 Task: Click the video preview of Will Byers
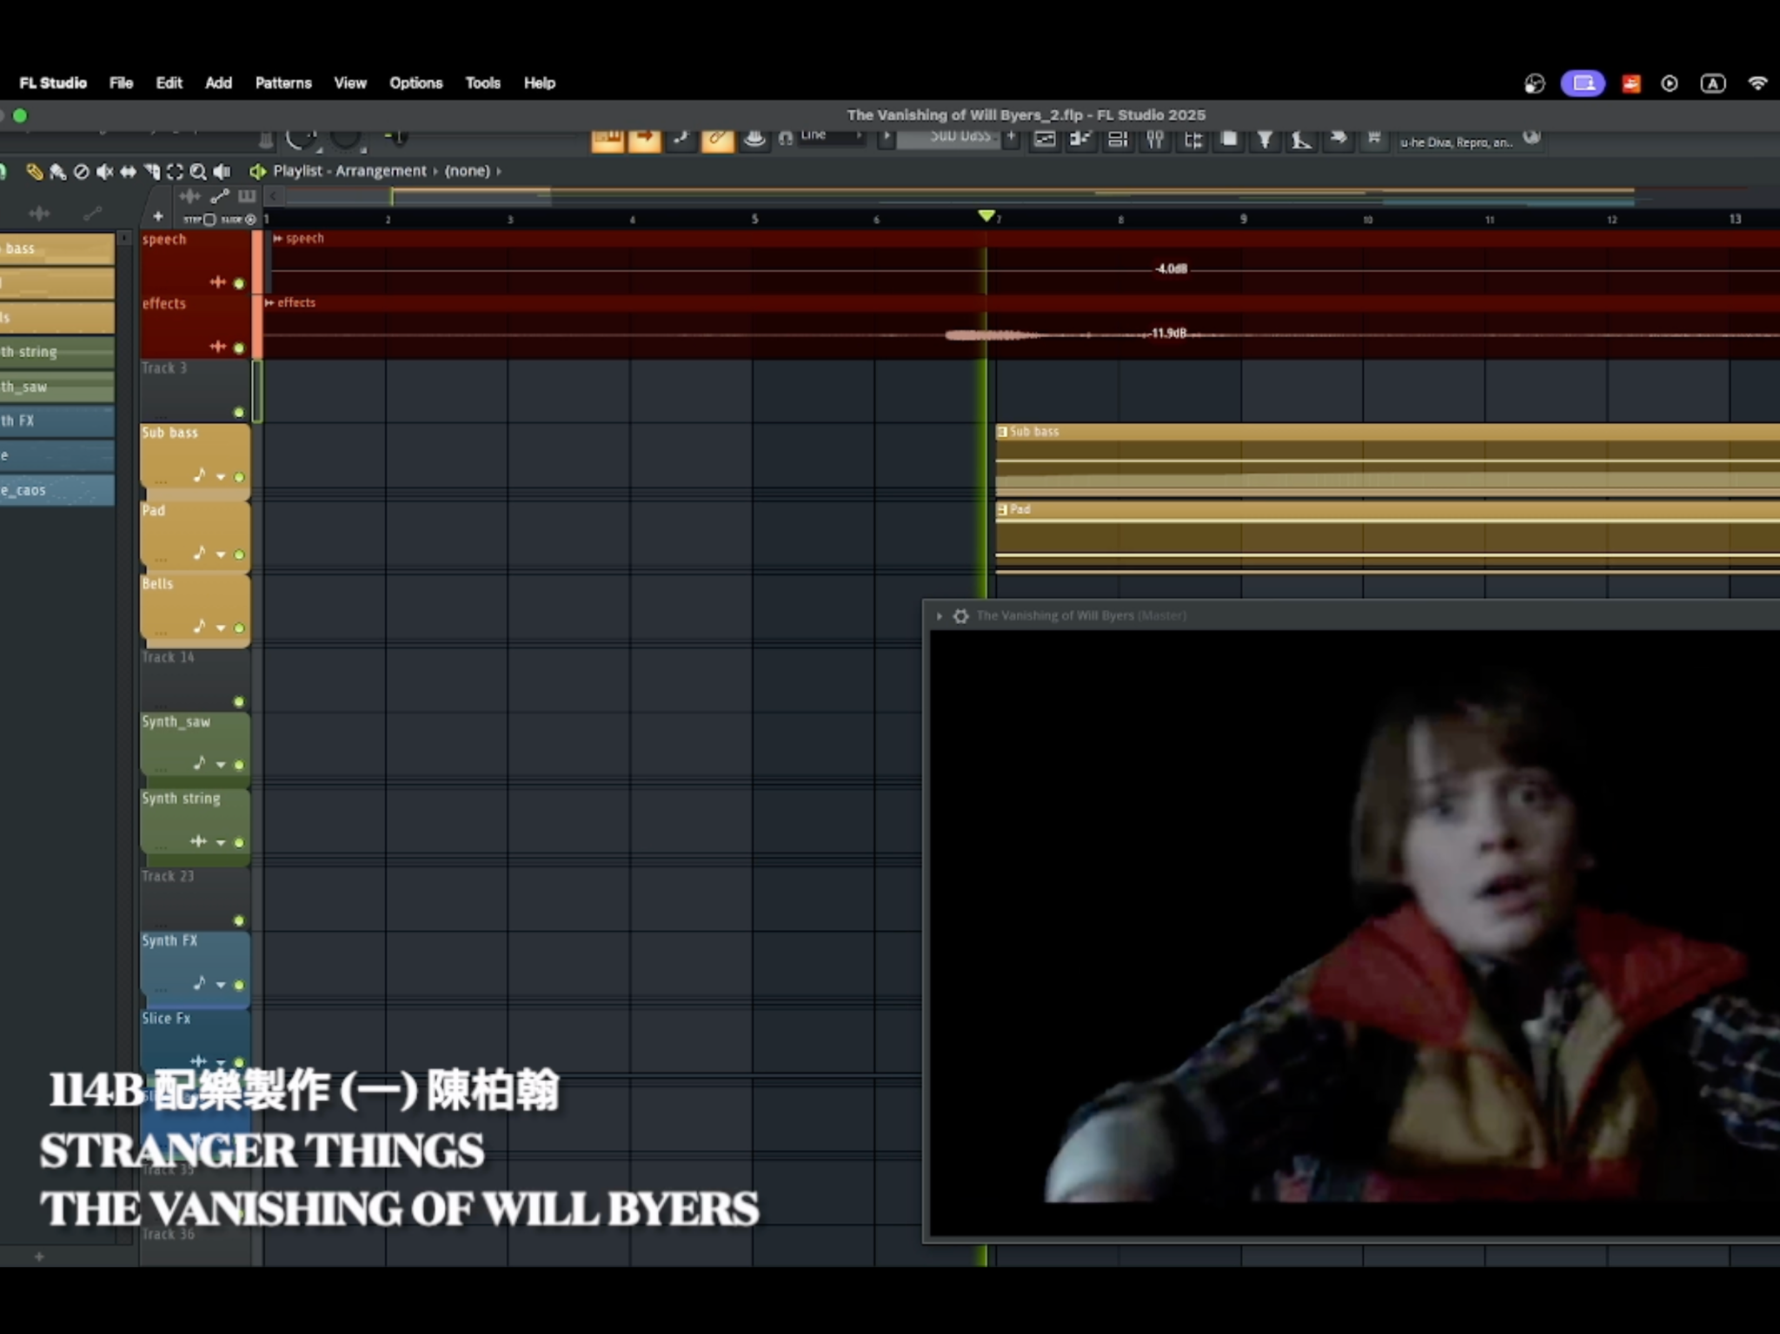point(1354,932)
